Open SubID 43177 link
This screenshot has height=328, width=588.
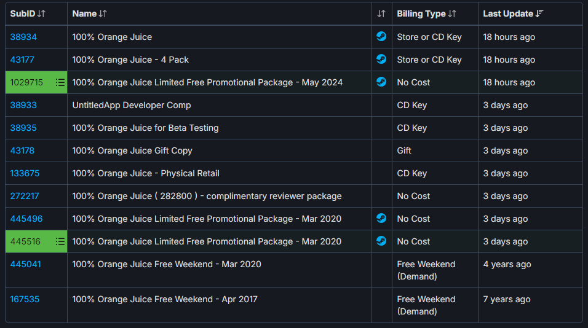tap(22, 60)
